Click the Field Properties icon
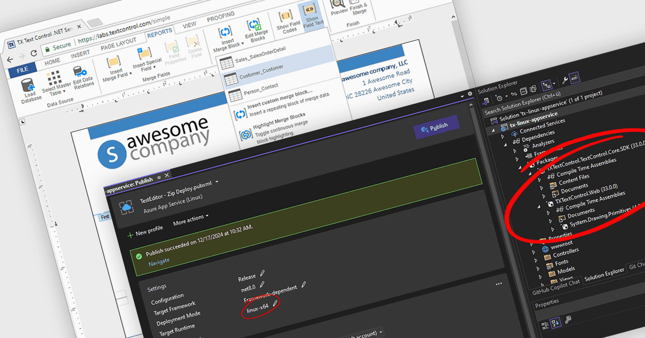 pyautogui.click(x=171, y=47)
